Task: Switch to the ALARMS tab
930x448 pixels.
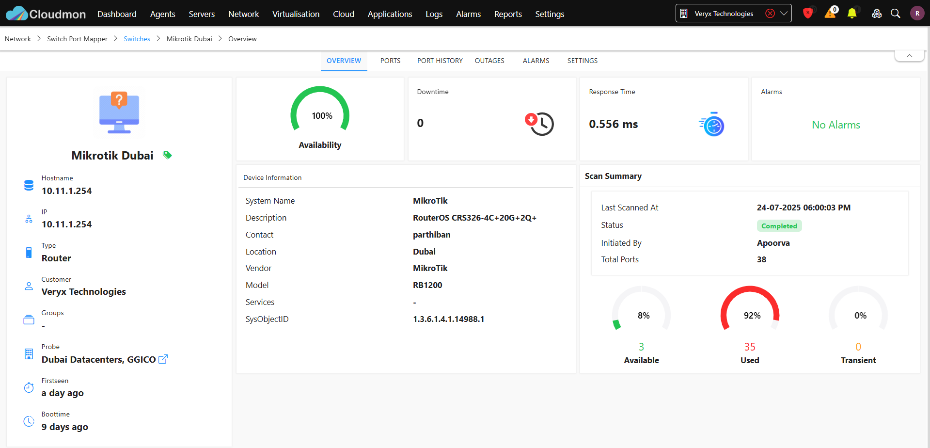Action: [x=536, y=61]
